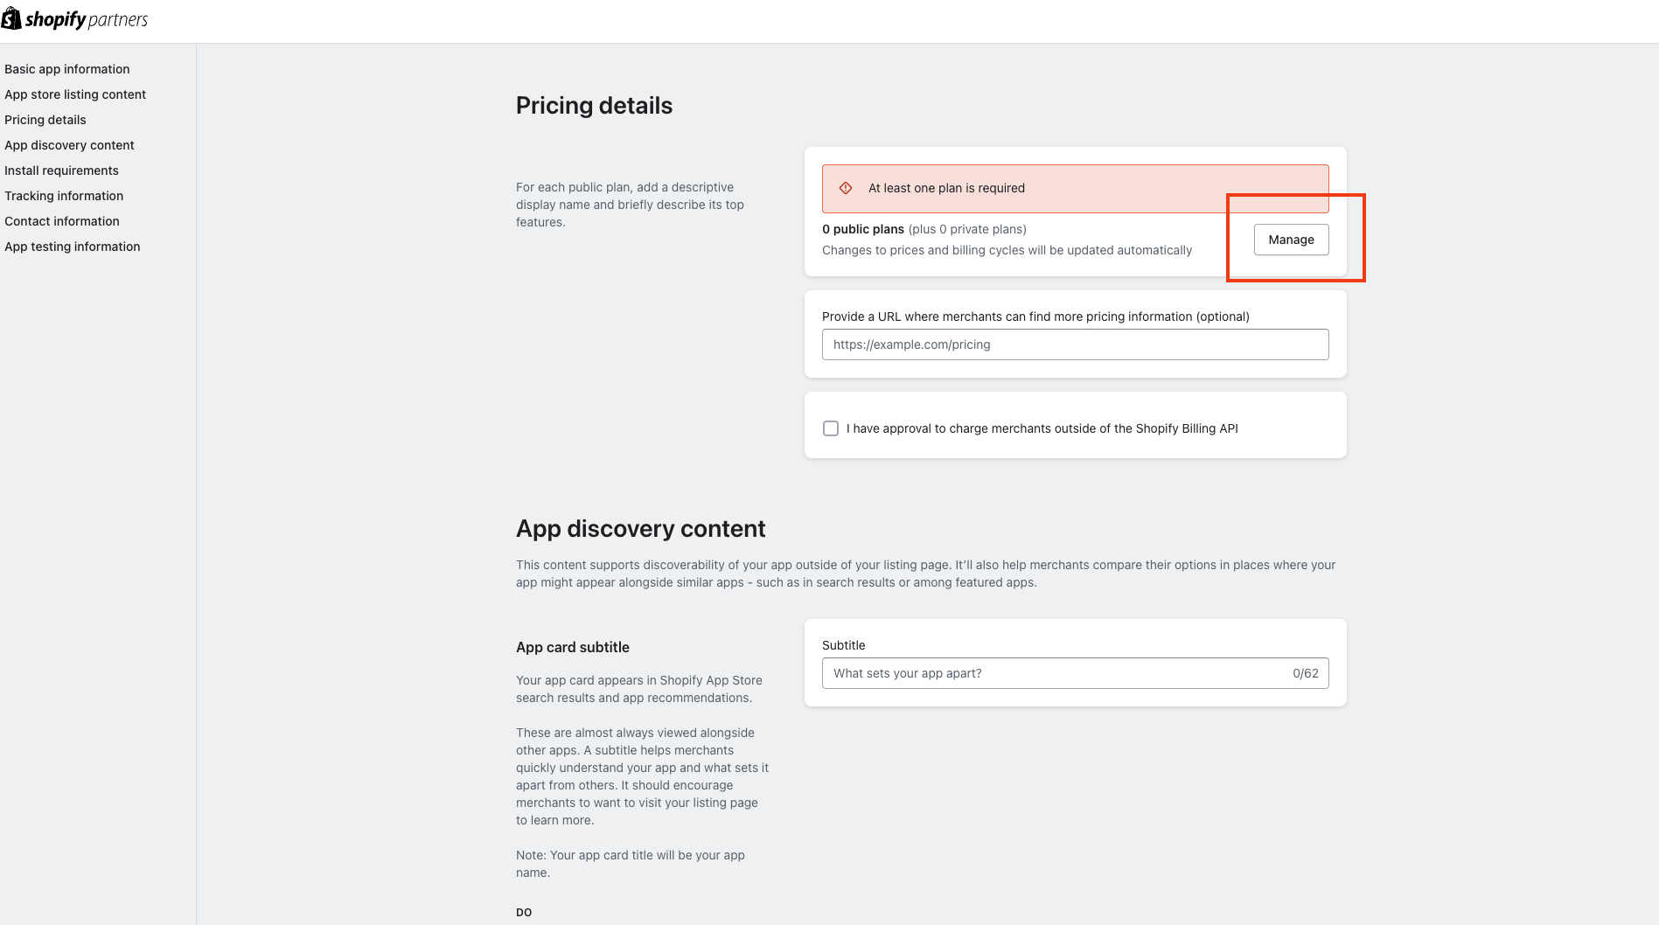Click the 0/62 character counter
This screenshot has height=925, width=1659.
coord(1306,673)
